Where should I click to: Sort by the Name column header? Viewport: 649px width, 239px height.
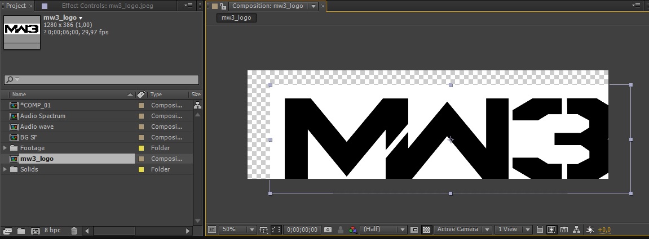pyautogui.click(x=19, y=94)
